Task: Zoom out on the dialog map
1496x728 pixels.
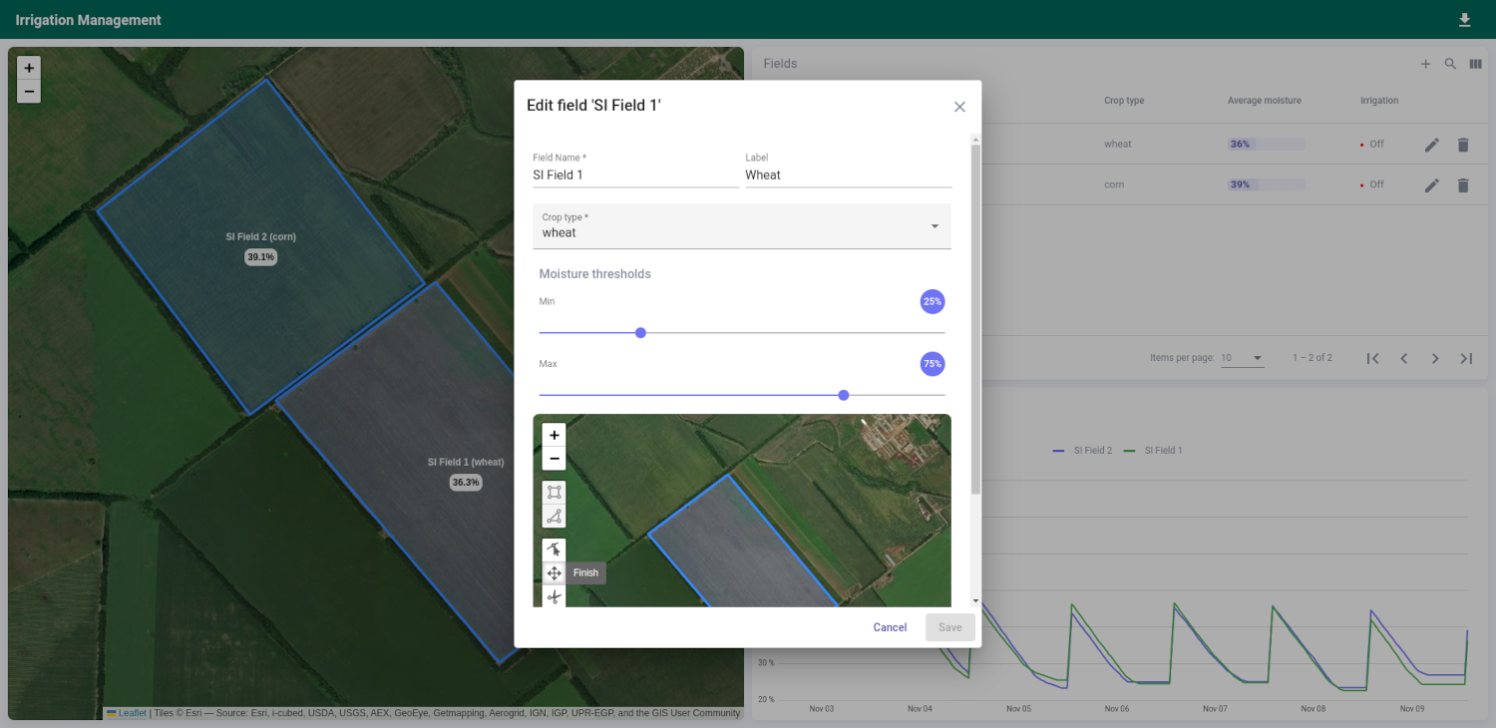Action: [x=555, y=459]
